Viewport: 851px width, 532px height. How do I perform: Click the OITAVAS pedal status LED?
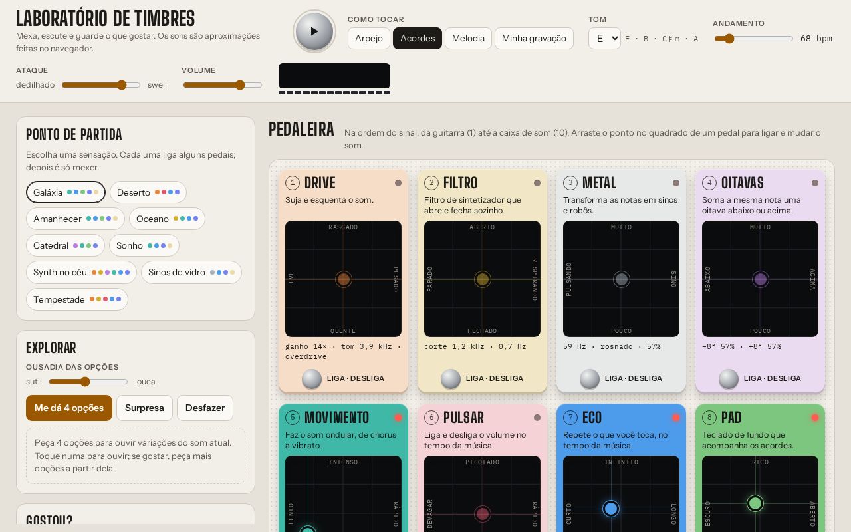815,183
